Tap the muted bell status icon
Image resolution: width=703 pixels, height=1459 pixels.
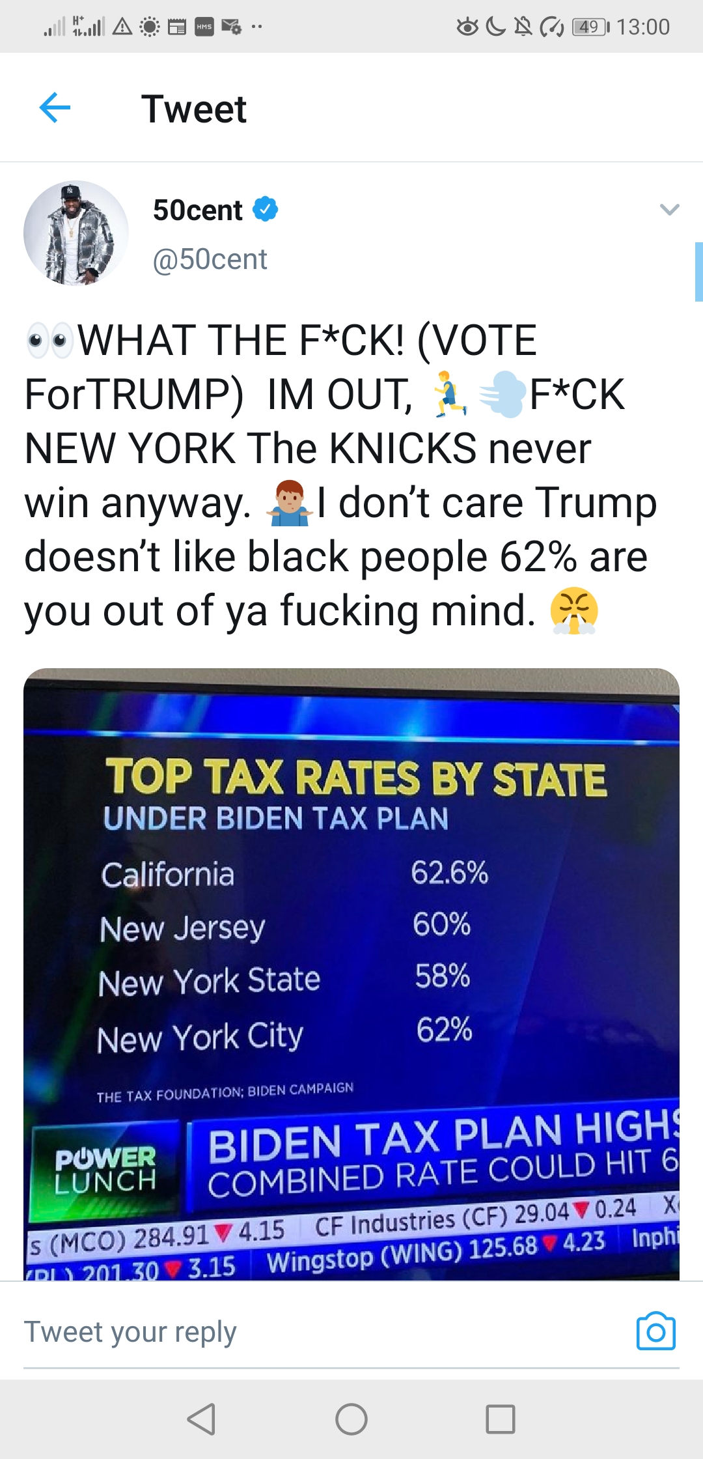coord(523,27)
